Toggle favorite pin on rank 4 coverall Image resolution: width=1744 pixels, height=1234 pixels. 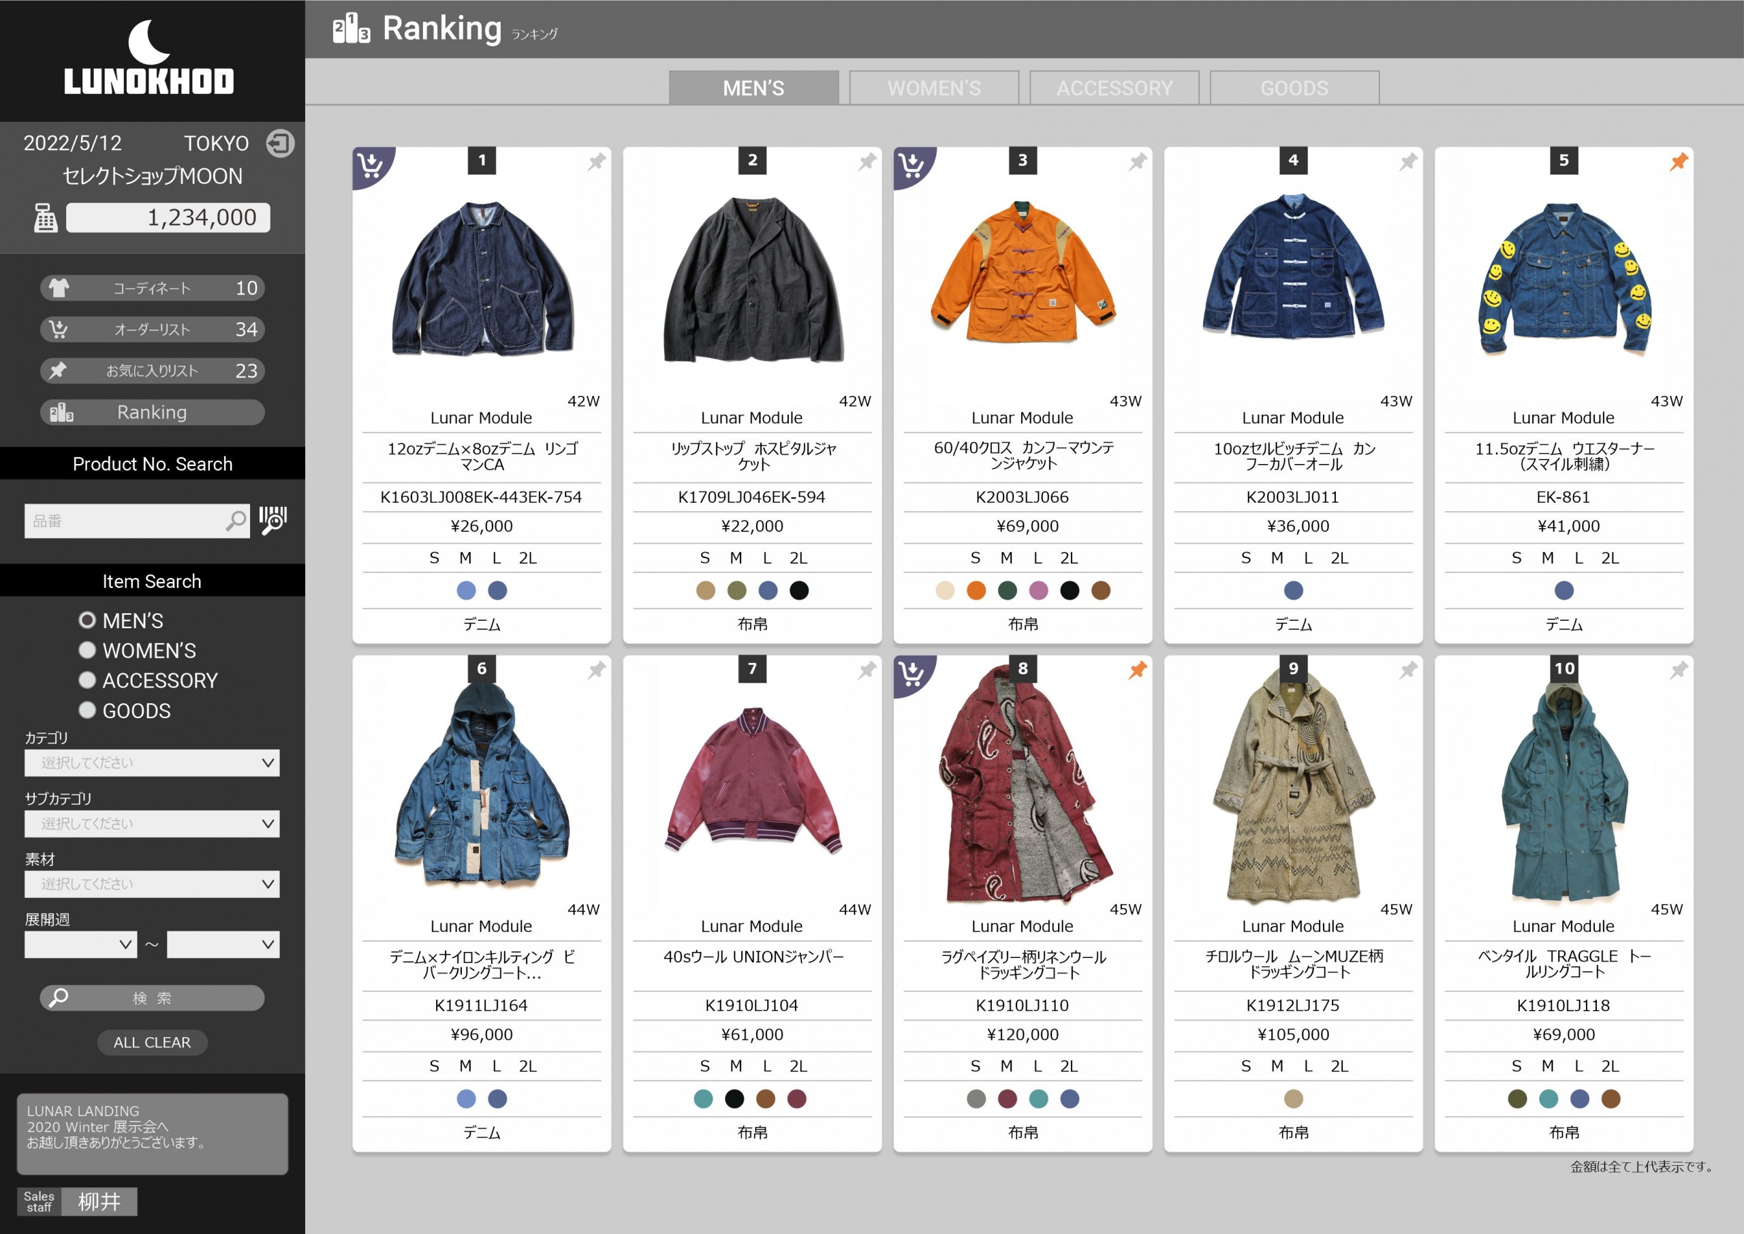[x=1407, y=162]
